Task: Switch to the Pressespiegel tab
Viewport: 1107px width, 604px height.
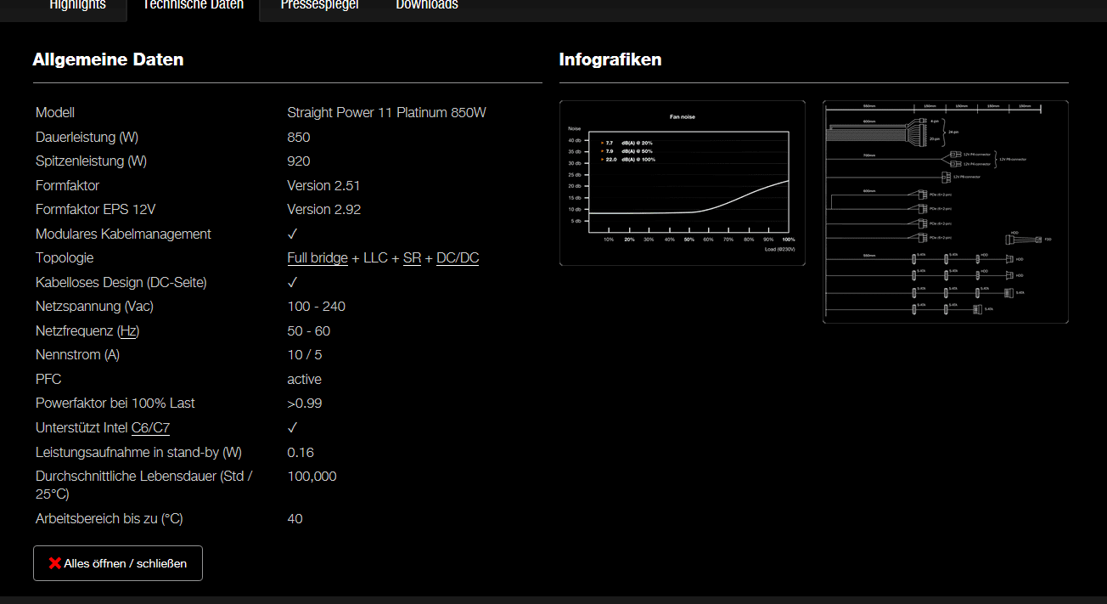Action: (x=319, y=7)
